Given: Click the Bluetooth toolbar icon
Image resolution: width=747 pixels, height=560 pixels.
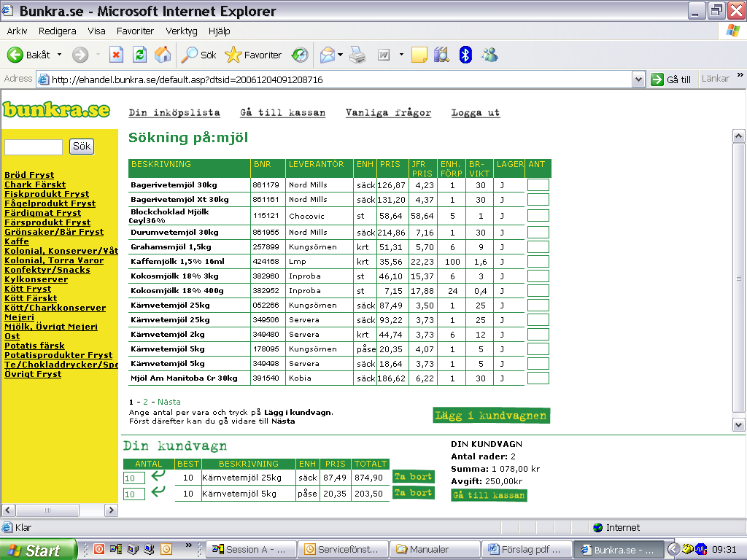Looking at the screenshot, I should [465, 55].
